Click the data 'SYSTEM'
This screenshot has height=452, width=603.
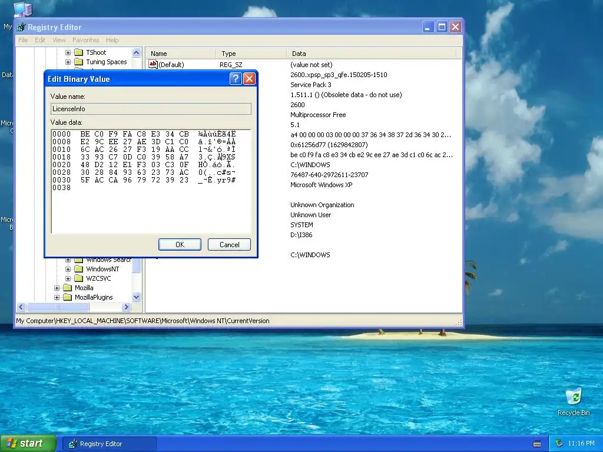coord(301,225)
